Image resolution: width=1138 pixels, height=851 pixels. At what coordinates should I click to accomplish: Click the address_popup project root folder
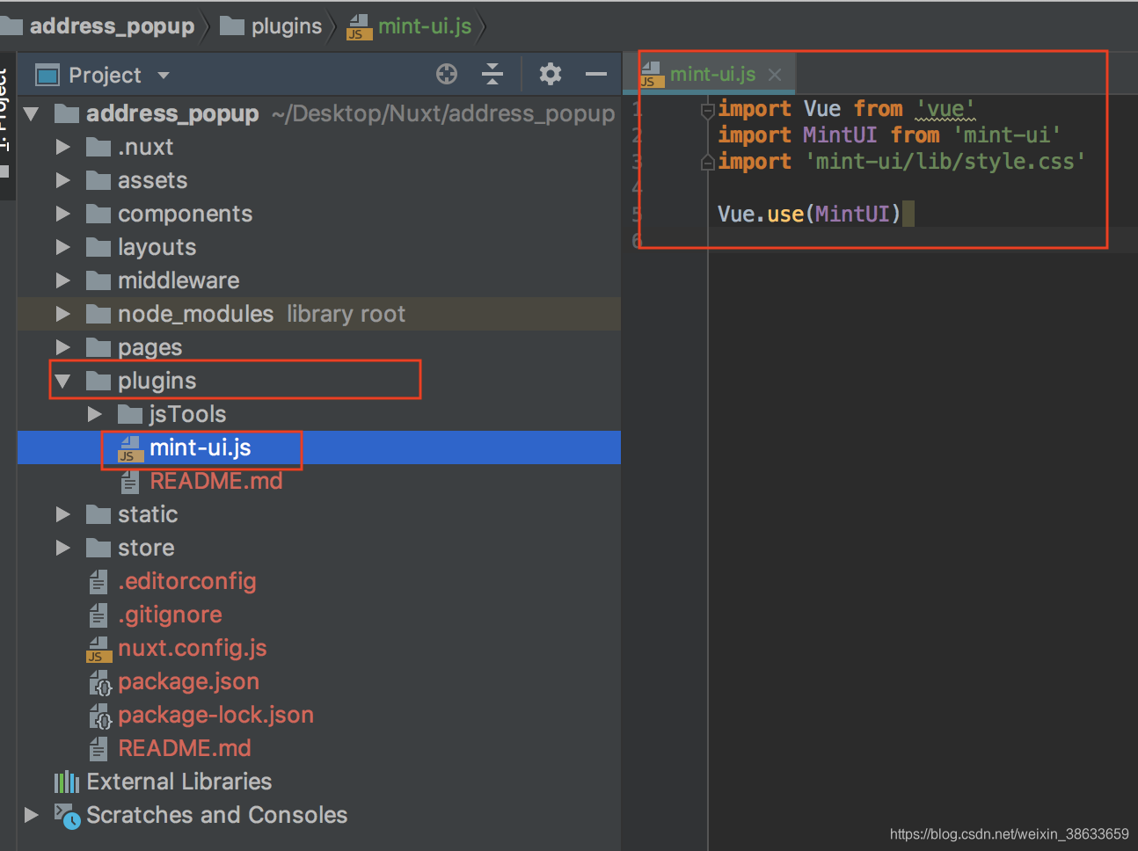172,113
